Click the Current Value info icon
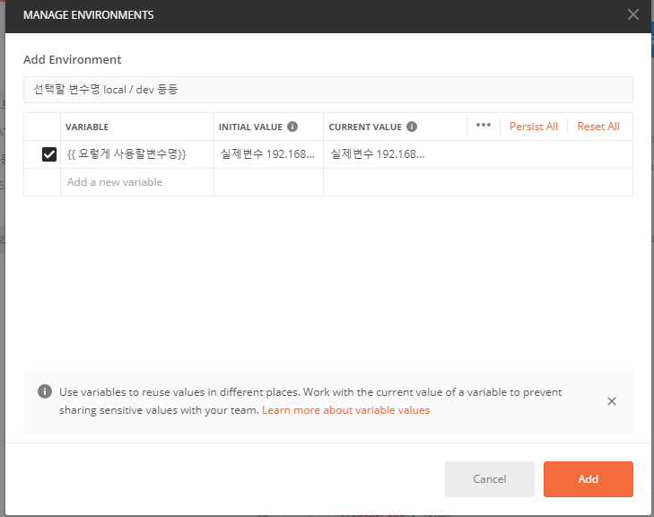654x517 pixels. pyautogui.click(x=412, y=127)
